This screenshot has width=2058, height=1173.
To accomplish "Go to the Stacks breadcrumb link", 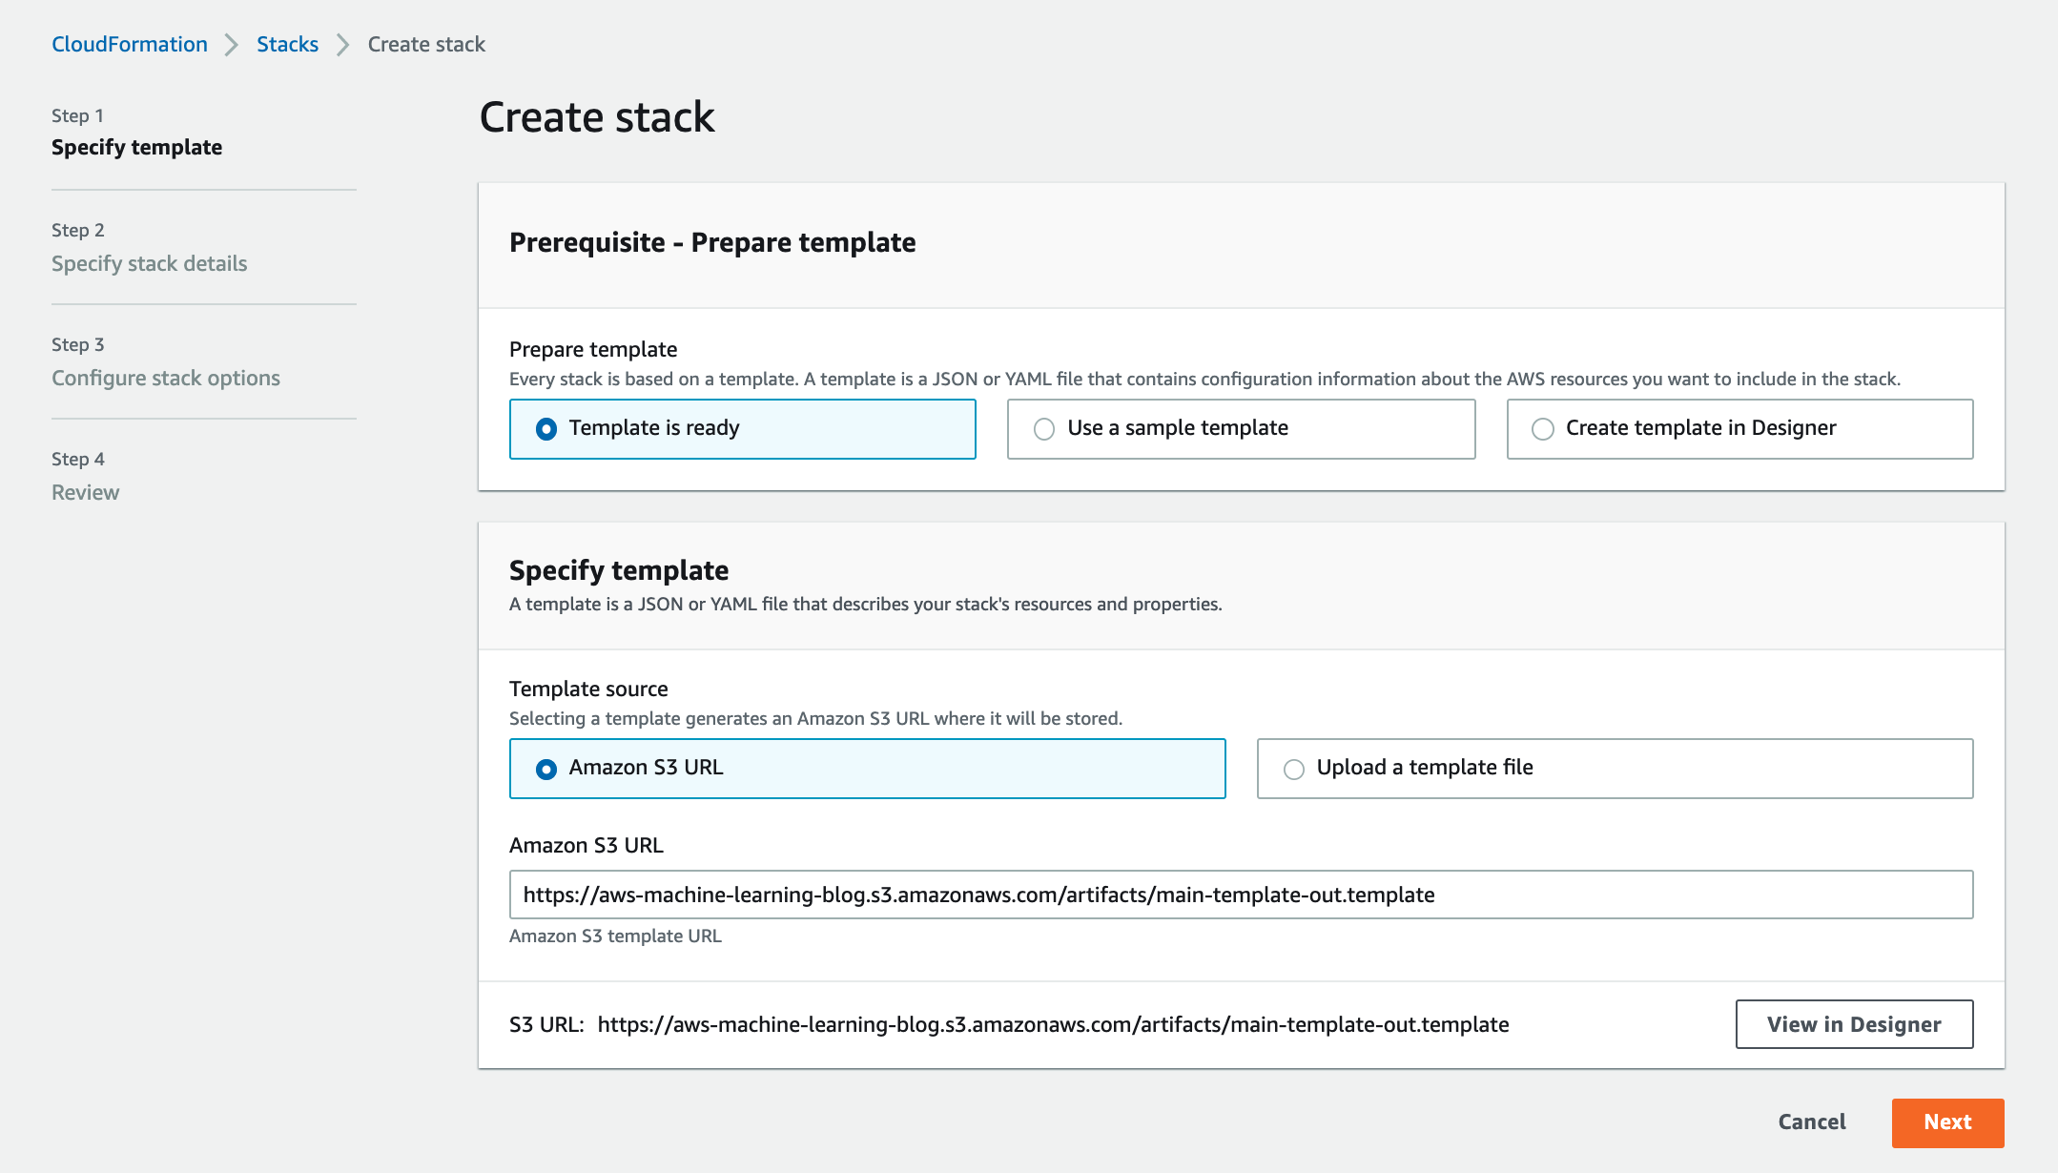I will [287, 45].
